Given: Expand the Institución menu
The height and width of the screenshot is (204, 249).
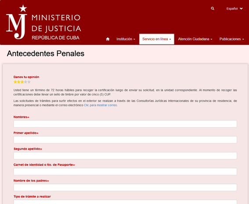Looking at the screenshot, I should 126,39.
